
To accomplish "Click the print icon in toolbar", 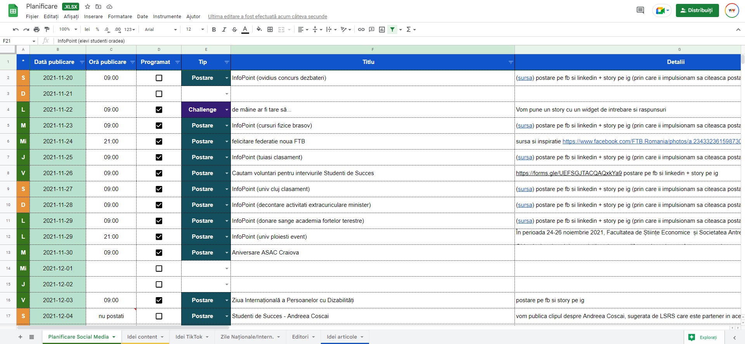I will click(36, 29).
